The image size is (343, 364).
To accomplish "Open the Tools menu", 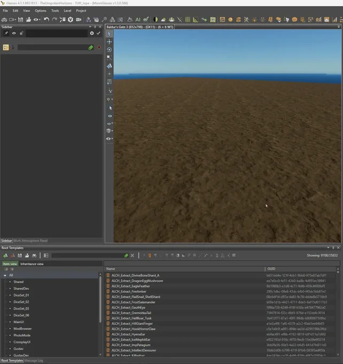I will [55, 11].
